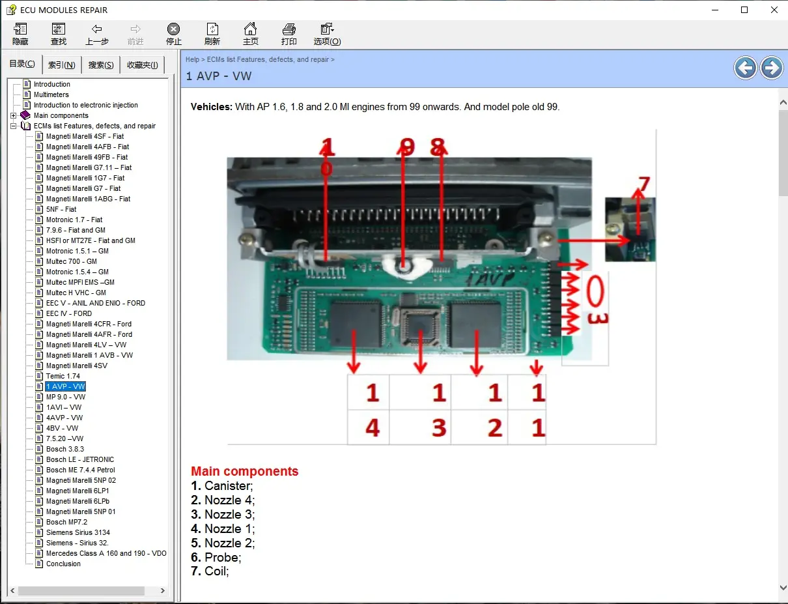Click the blue forward navigation arrow
The height and width of the screenshot is (604, 788).
(772, 68)
